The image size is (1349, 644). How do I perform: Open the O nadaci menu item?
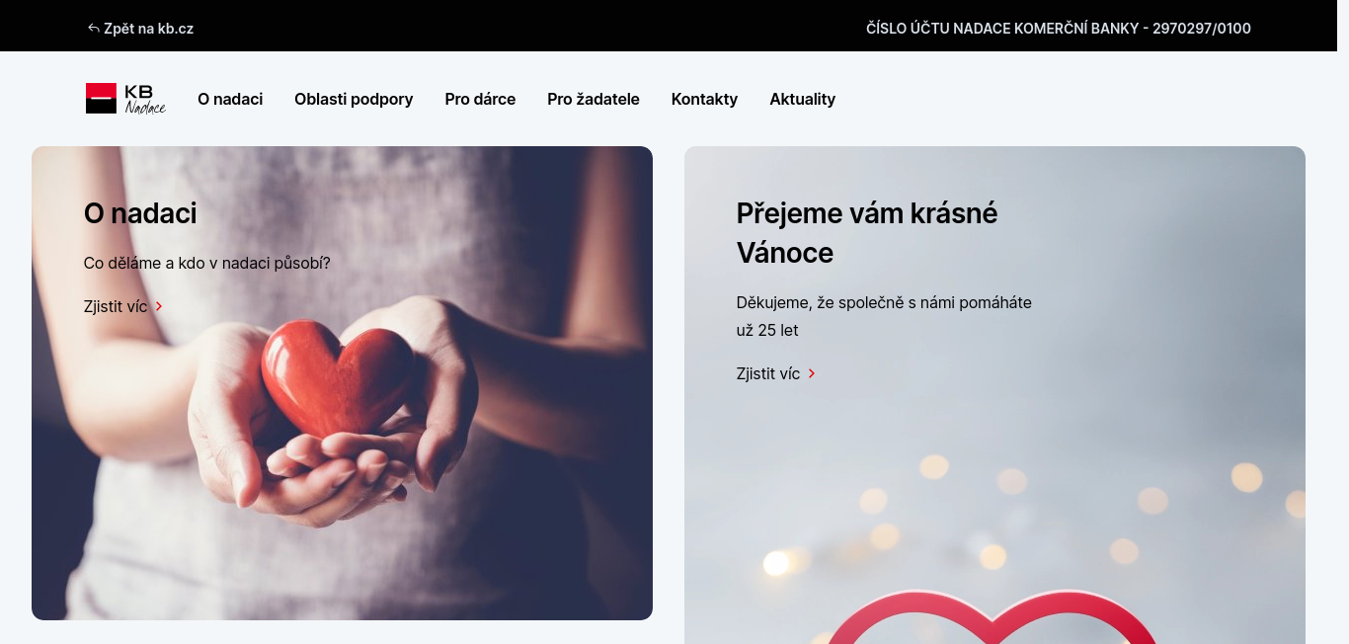tap(230, 99)
